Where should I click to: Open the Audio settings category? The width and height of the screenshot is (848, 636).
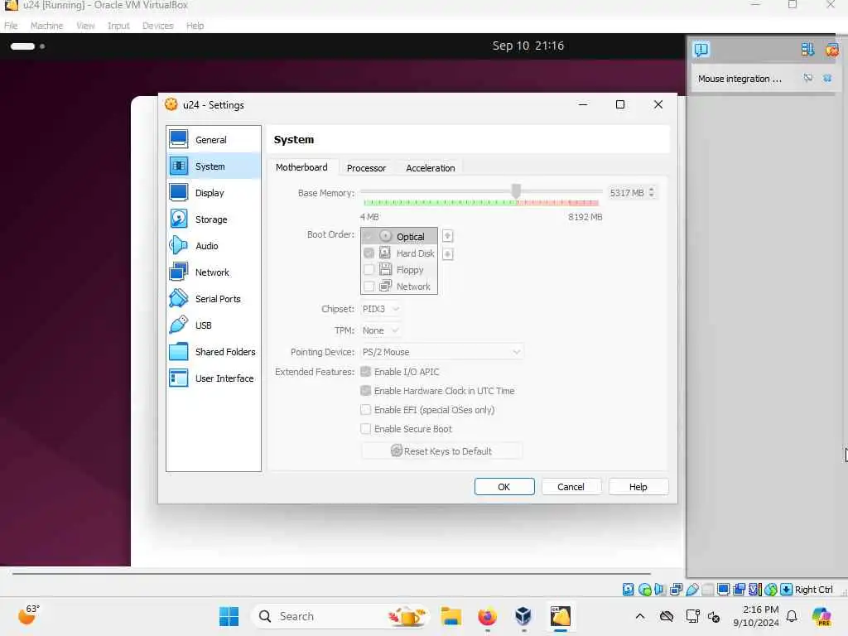click(214, 245)
